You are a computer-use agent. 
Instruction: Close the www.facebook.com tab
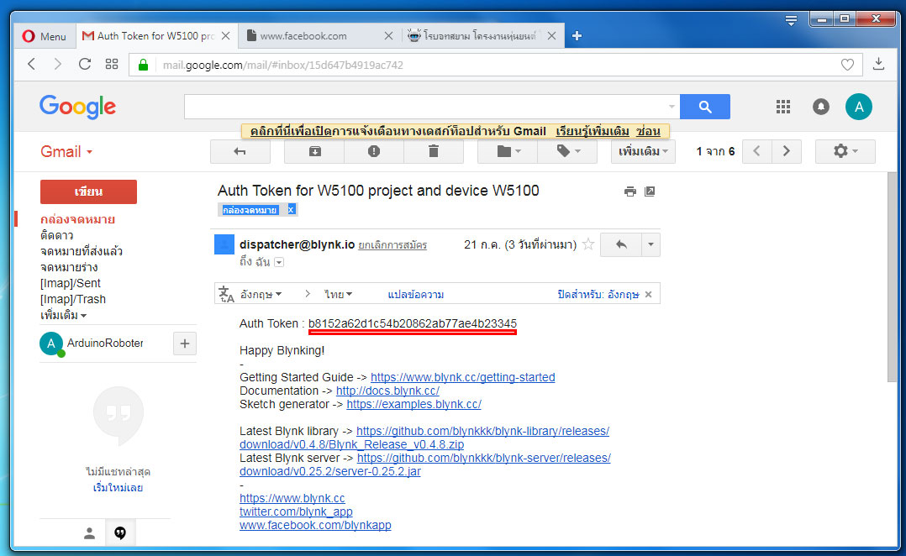[x=389, y=36]
